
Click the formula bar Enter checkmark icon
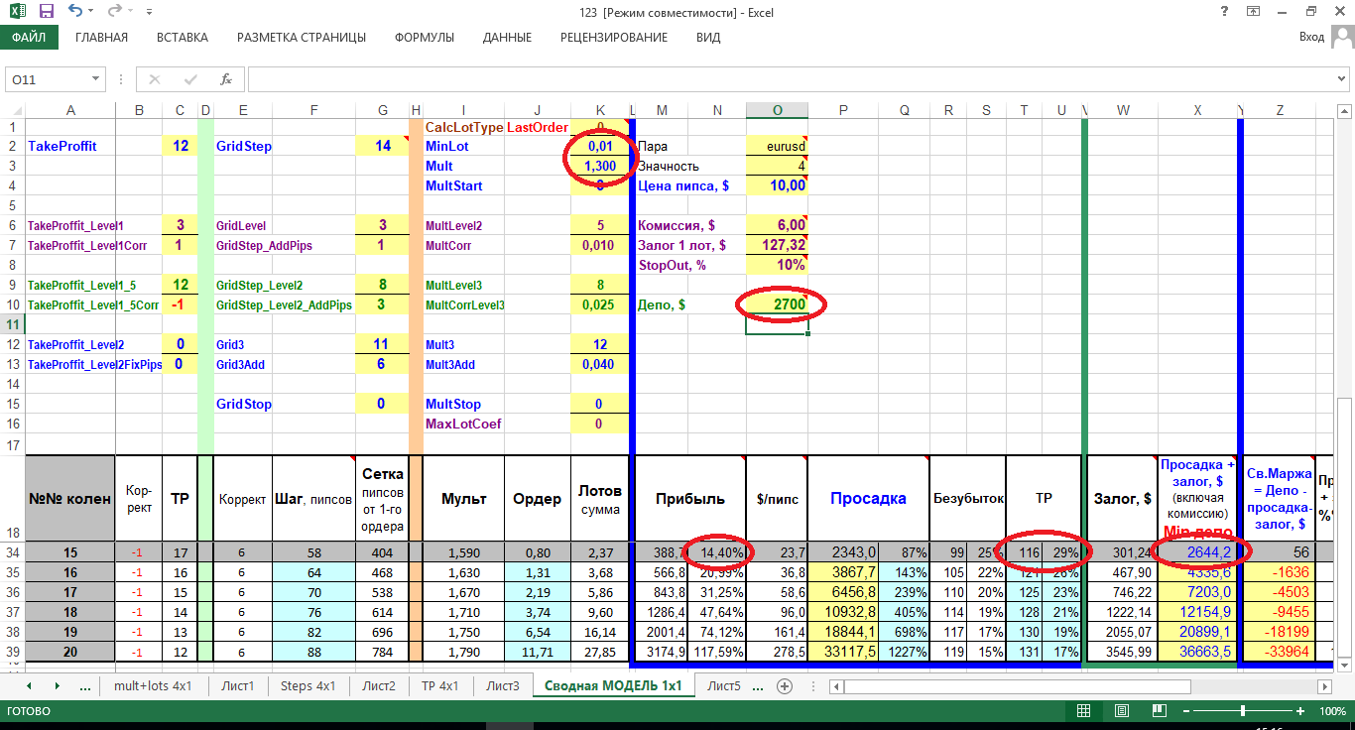190,79
